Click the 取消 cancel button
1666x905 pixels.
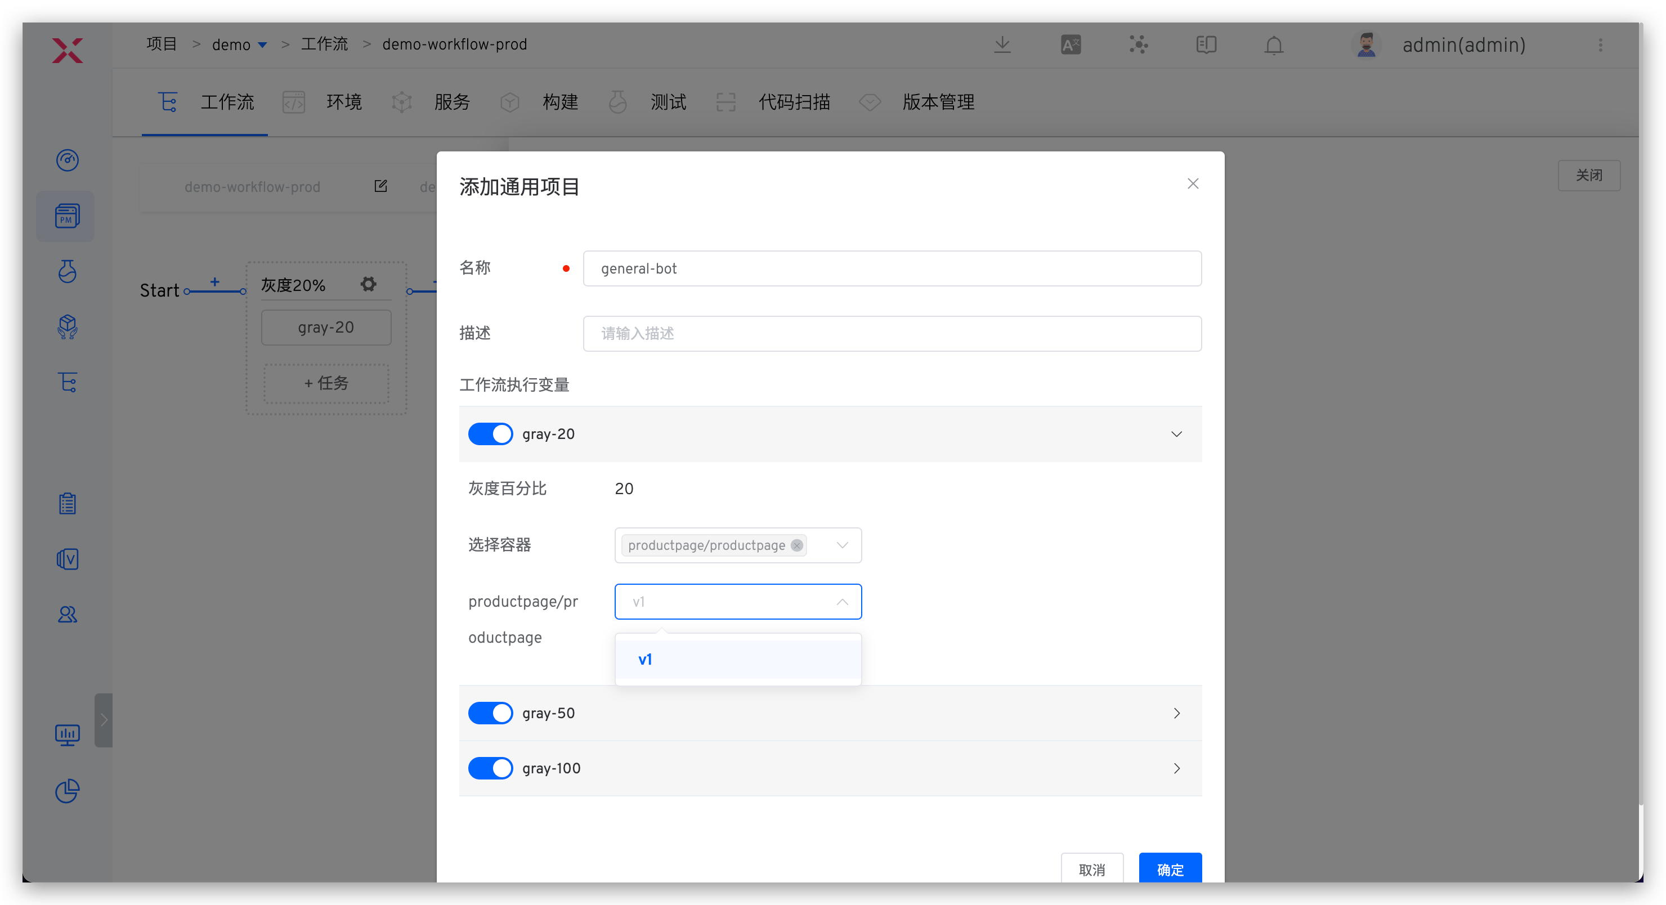coord(1092,869)
